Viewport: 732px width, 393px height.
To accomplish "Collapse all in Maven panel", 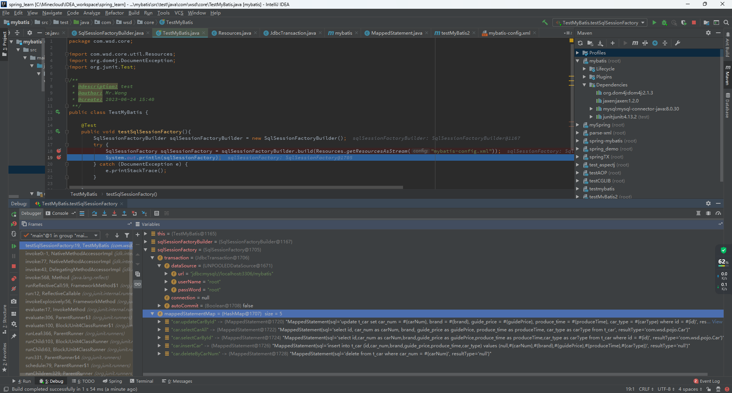I will click(665, 43).
